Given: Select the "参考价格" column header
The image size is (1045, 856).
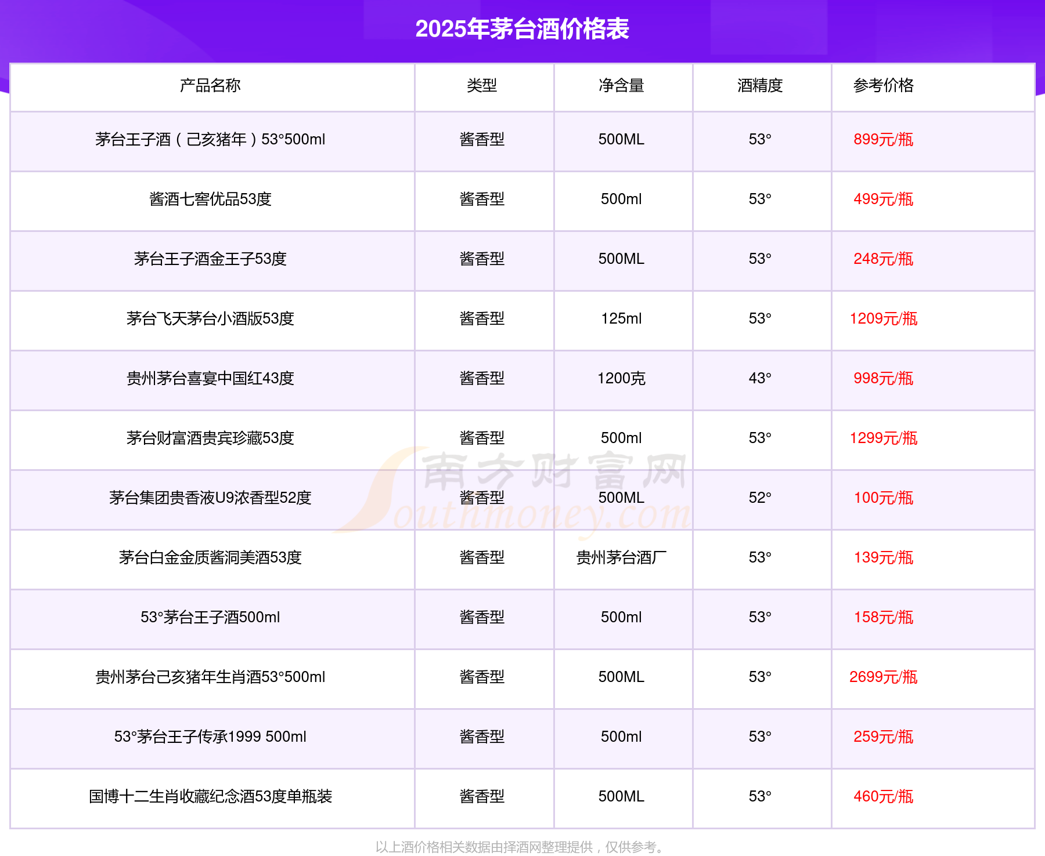Looking at the screenshot, I should pos(883,85).
